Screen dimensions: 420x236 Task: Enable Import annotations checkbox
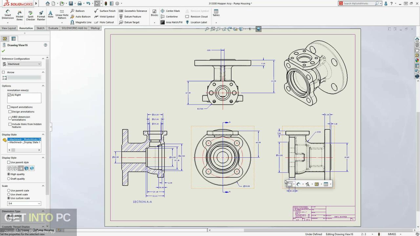(x=9, y=107)
